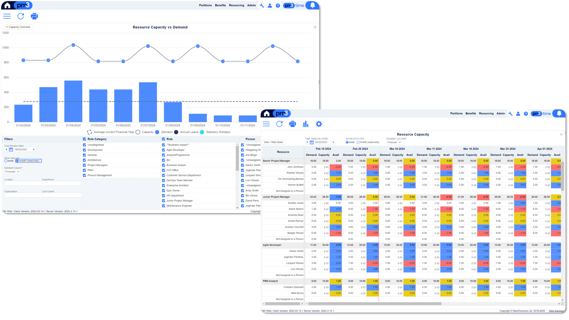
Task: Open calendar picker in Filters panel
Action: [x=11, y=150]
